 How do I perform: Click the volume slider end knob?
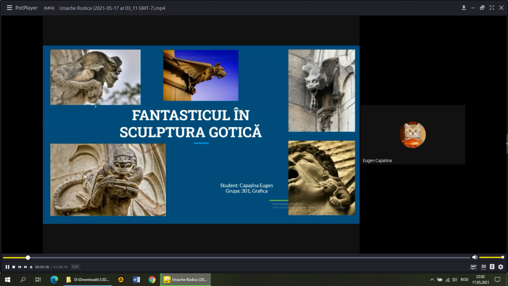[502, 257]
